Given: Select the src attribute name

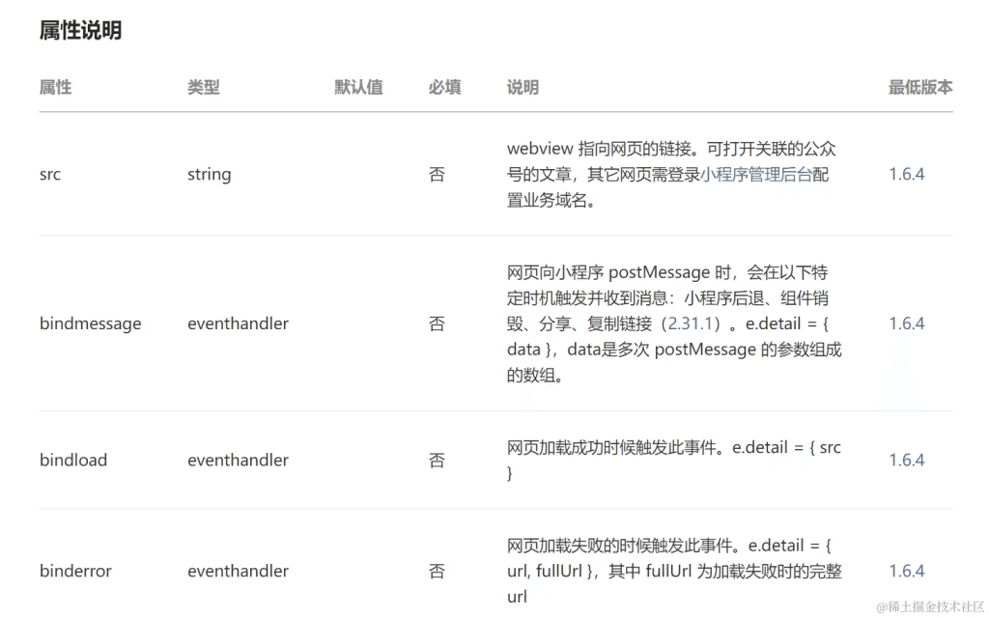Looking at the screenshot, I should coord(49,175).
